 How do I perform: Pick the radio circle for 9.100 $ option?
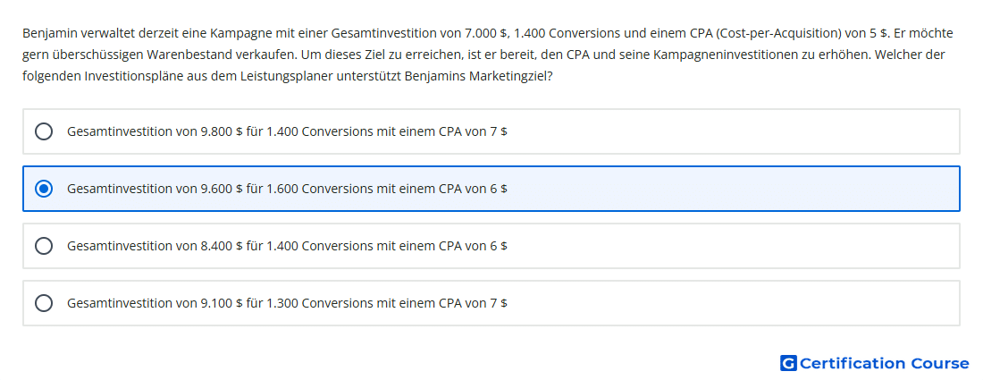click(x=43, y=303)
